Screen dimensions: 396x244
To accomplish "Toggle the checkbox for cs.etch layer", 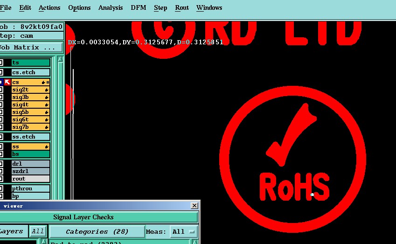I will point(1,72).
